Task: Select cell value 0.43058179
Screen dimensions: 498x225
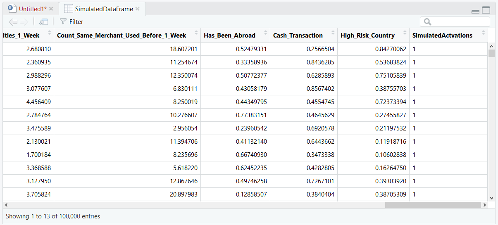Action: click(x=251, y=89)
